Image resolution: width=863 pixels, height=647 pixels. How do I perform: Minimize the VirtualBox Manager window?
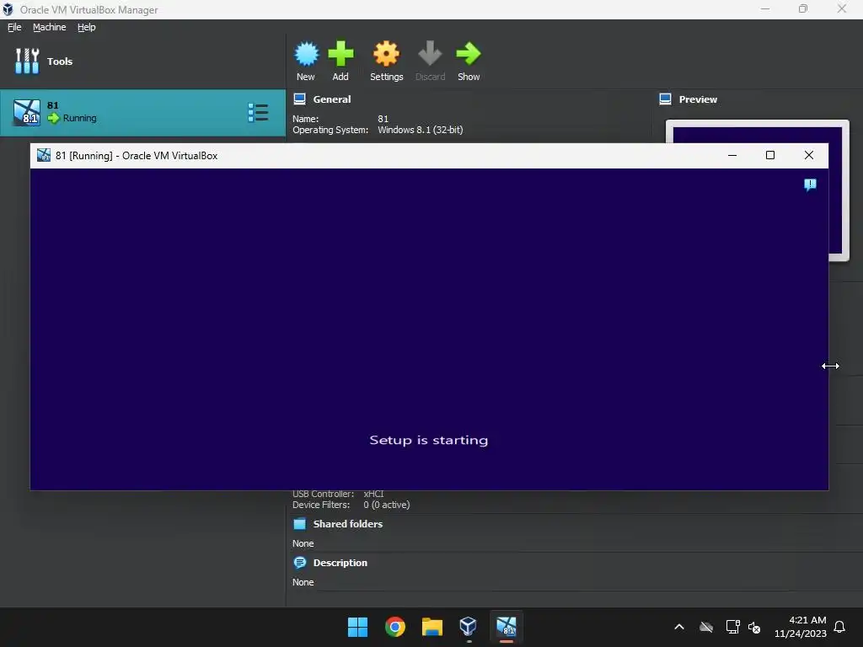coord(765,8)
